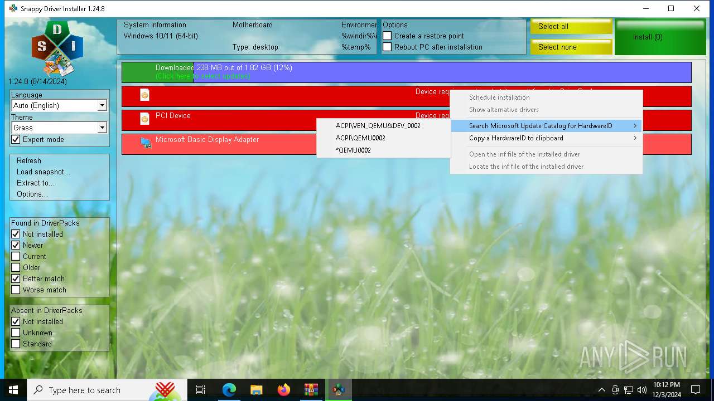Screen dimensions: 714x401
Task: Select *QEMU0002 hardware ID
Action: click(x=383, y=150)
